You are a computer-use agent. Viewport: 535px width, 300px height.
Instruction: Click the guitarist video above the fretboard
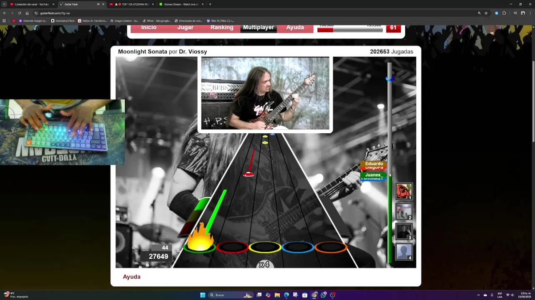coord(265,94)
